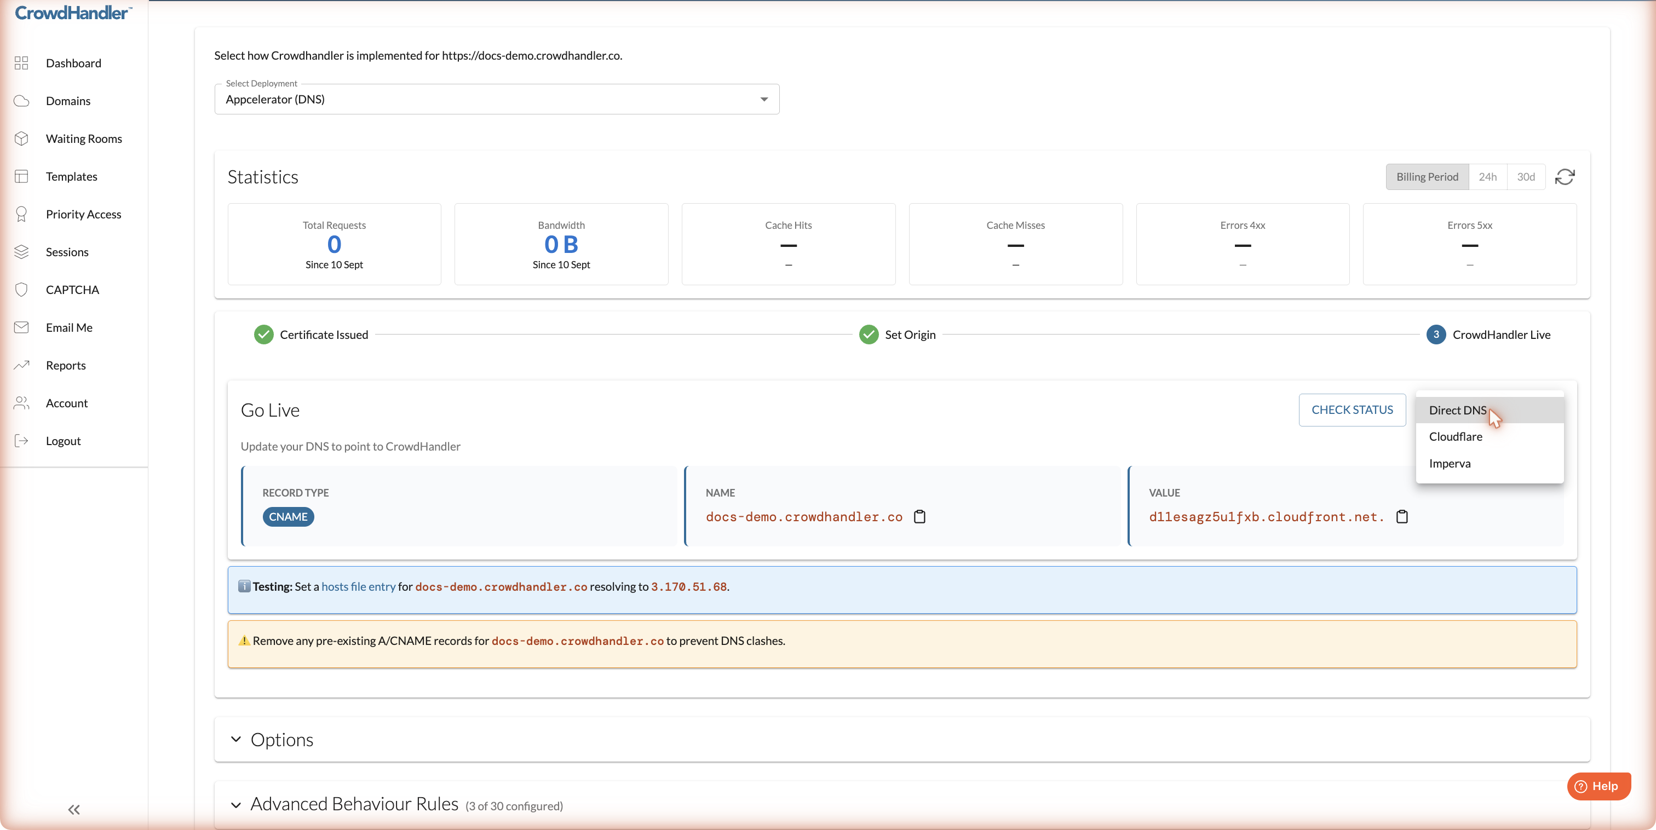Copy the docs-demo.crowdhandler.co name to clipboard
Image resolution: width=1656 pixels, height=830 pixels.
tap(919, 517)
